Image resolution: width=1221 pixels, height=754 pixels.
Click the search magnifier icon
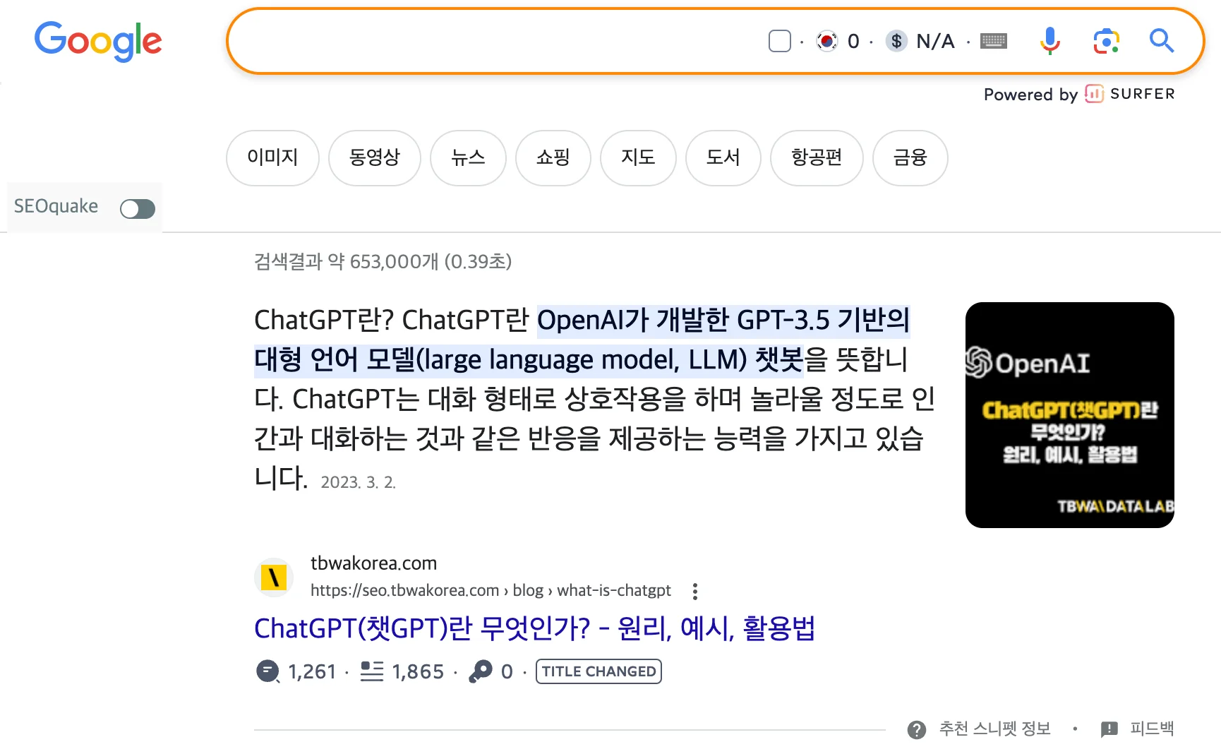(1160, 41)
